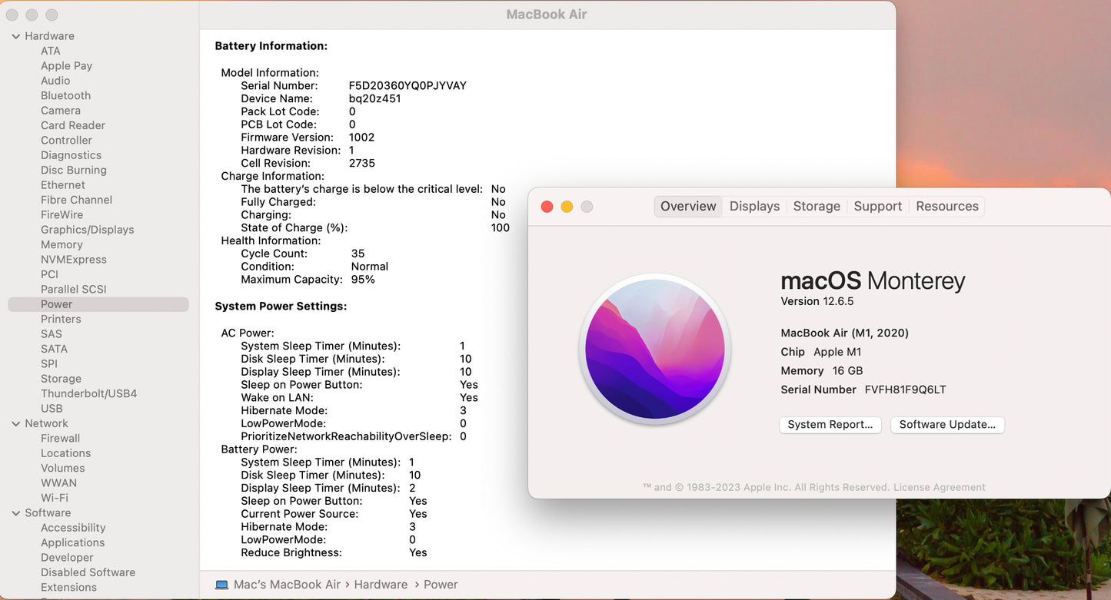
Task: Select NVMExpress in the sidebar
Action: pos(74,260)
